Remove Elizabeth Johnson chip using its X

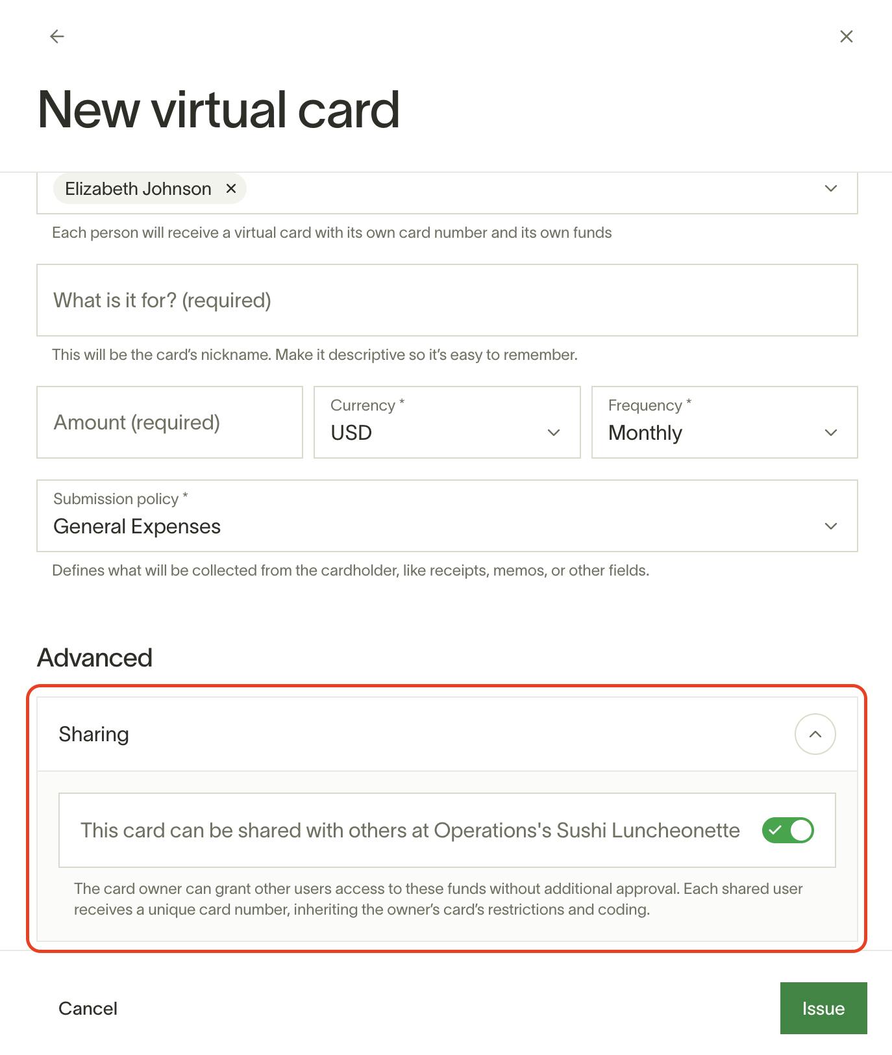click(230, 188)
